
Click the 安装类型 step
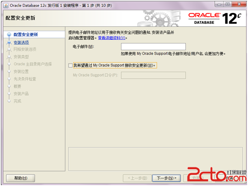(21, 57)
